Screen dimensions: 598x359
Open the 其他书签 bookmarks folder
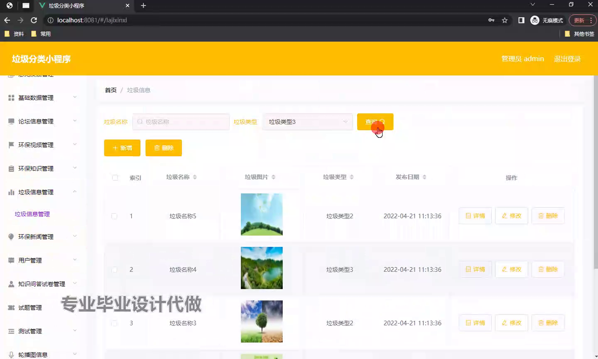(x=579, y=34)
